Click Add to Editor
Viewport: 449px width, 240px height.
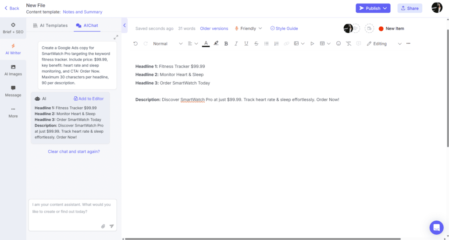click(x=89, y=99)
